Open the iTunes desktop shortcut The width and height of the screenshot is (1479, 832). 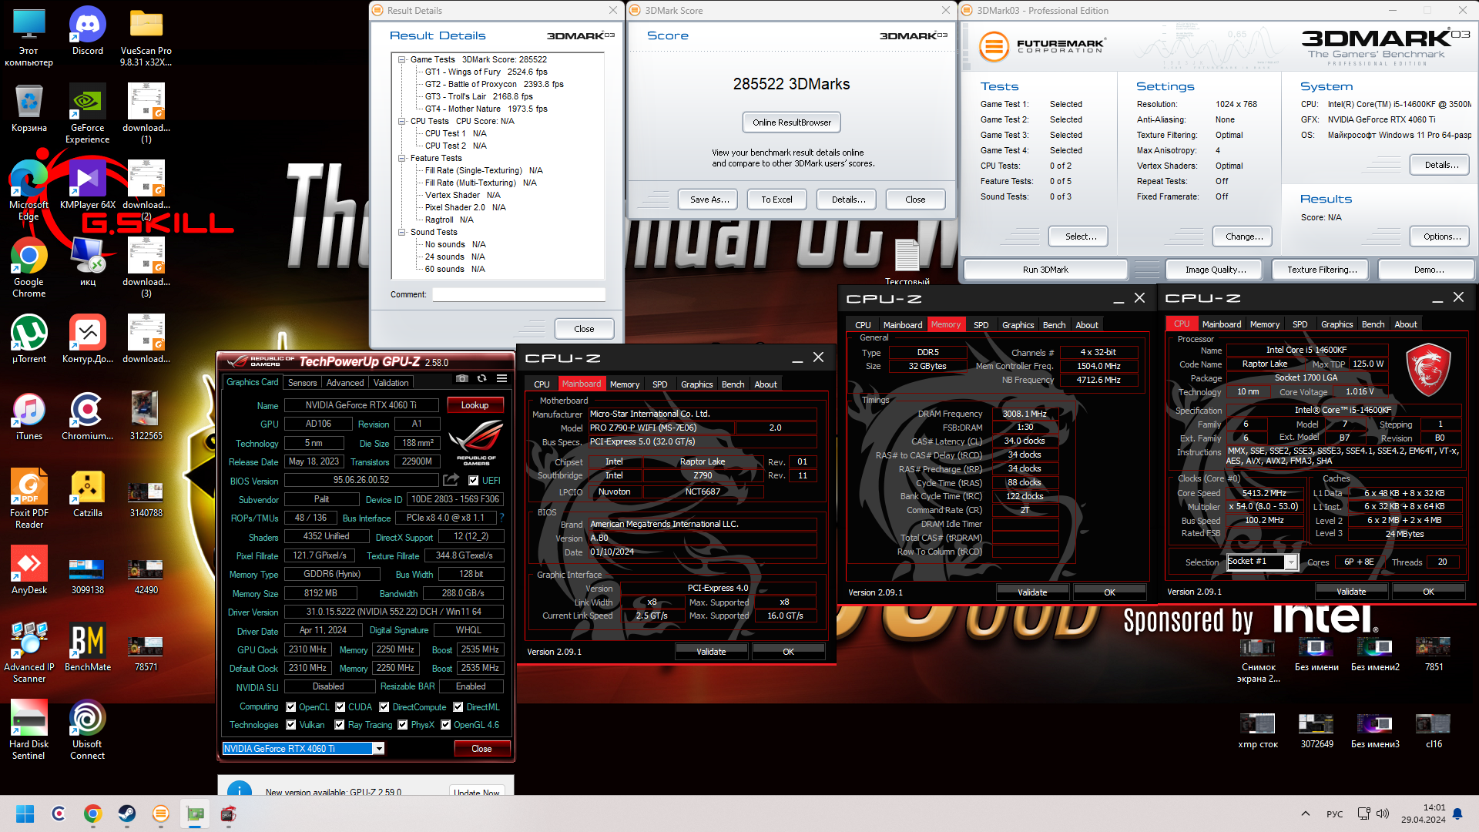[29, 416]
